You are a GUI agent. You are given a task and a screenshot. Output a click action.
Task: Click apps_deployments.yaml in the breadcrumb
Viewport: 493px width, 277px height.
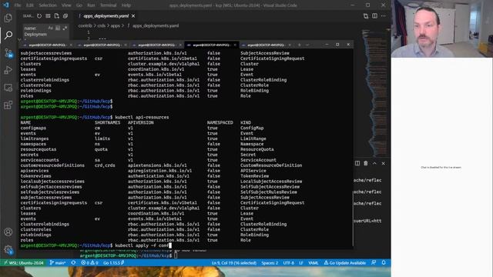click(x=156, y=25)
